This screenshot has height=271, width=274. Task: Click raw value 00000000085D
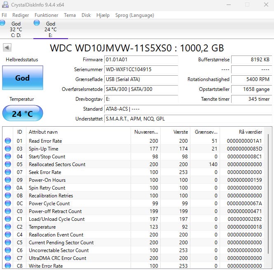[244, 149]
